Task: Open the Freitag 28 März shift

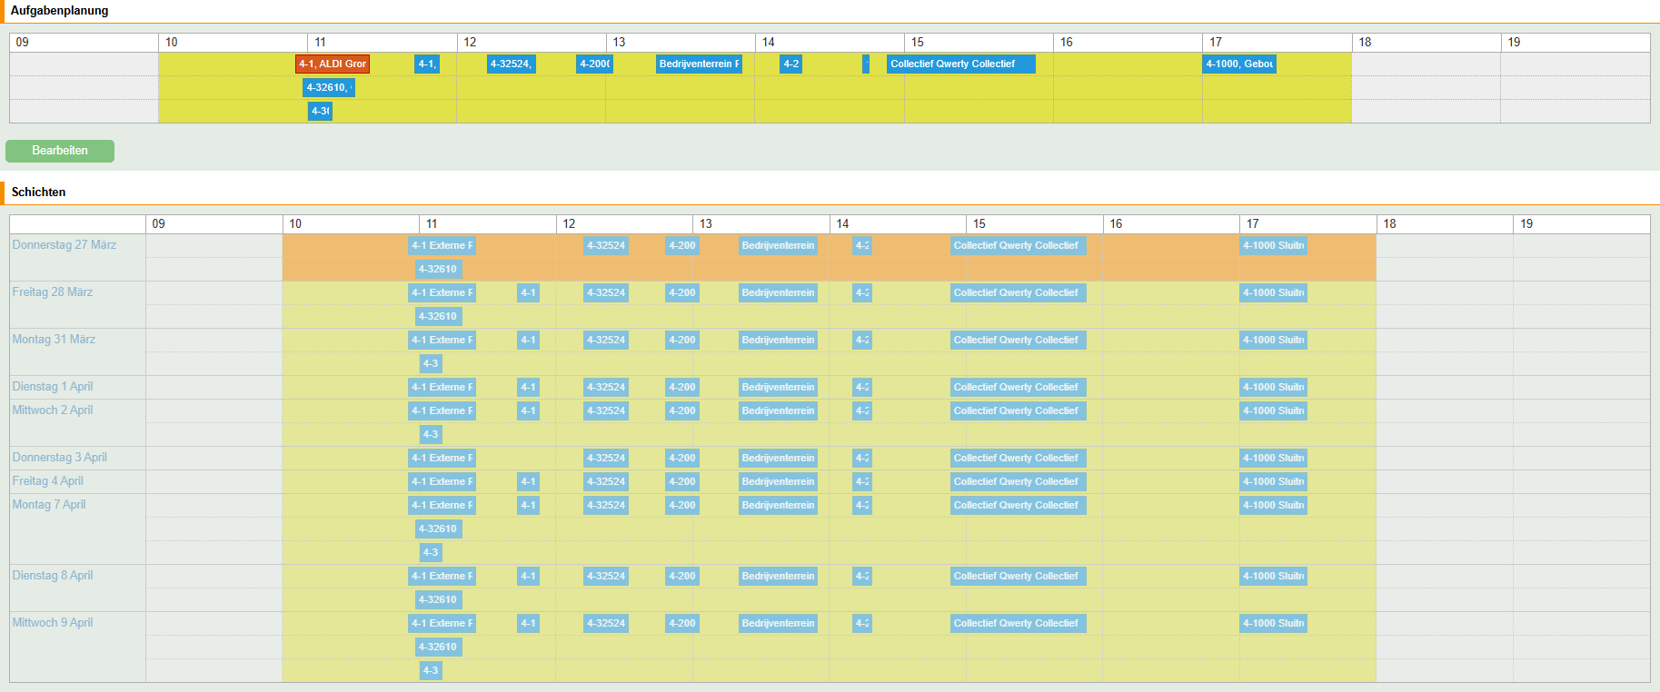Action: pyautogui.click(x=53, y=292)
